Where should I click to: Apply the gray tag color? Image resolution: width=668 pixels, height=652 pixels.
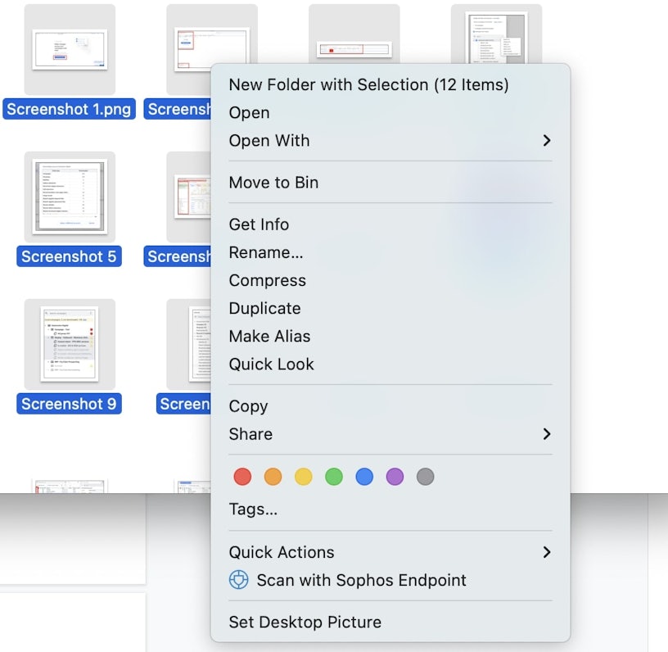425,477
